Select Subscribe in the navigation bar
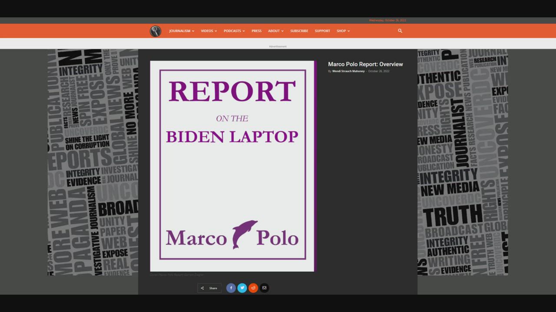The height and width of the screenshot is (312, 556). [x=299, y=31]
